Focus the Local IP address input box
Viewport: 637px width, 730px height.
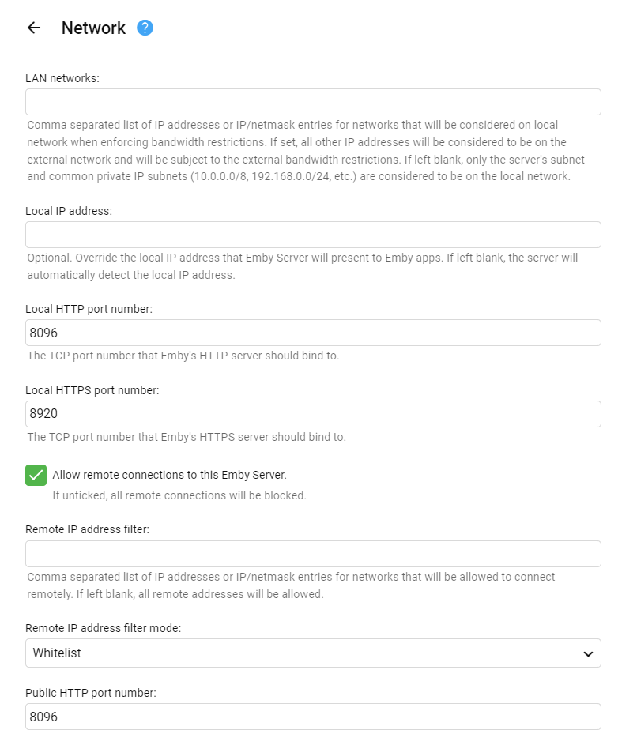click(313, 235)
